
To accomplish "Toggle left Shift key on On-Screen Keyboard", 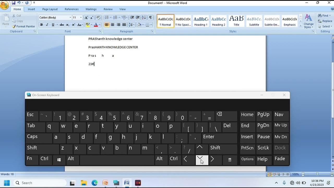I will pos(42,149).
